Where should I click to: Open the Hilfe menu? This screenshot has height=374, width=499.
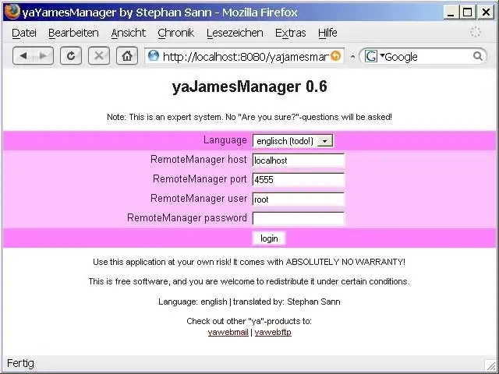[x=327, y=33]
